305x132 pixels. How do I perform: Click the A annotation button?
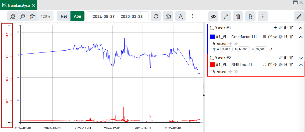[x=180, y=16]
